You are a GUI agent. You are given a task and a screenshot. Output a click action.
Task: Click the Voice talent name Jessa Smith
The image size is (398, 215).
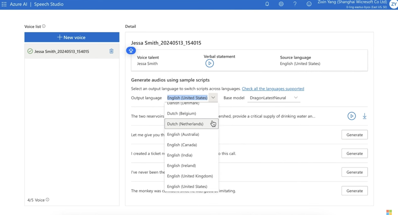(147, 64)
